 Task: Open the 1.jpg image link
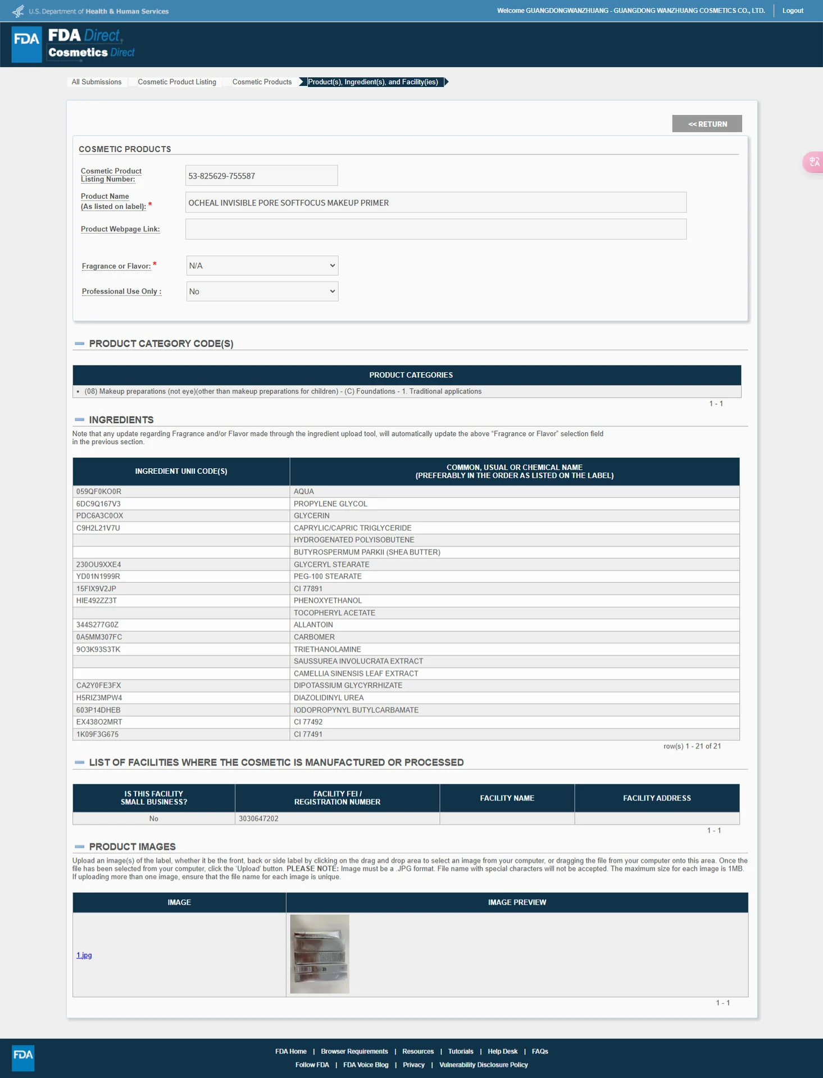tap(84, 955)
